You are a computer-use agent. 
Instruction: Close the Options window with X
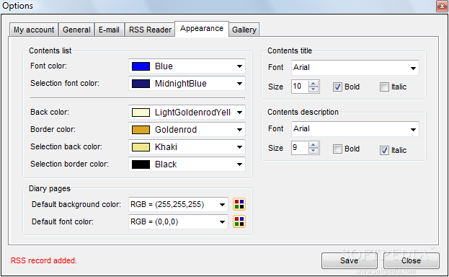442,6
